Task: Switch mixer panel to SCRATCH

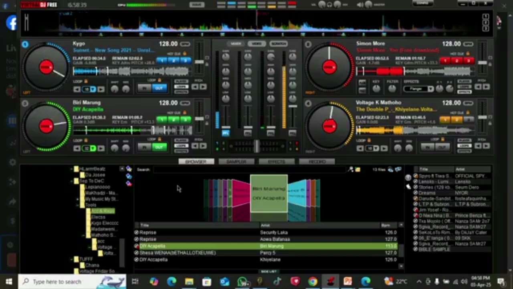Action: (x=279, y=43)
